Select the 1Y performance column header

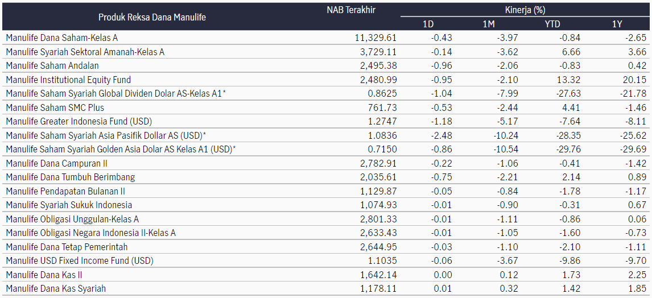coord(617,24)
